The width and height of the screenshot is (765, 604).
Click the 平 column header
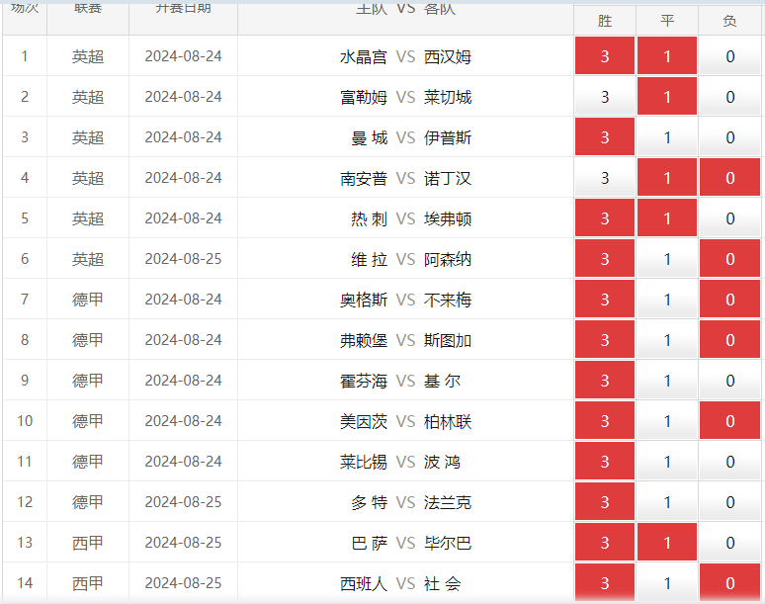pyautogui.click(x=667, y=21)
